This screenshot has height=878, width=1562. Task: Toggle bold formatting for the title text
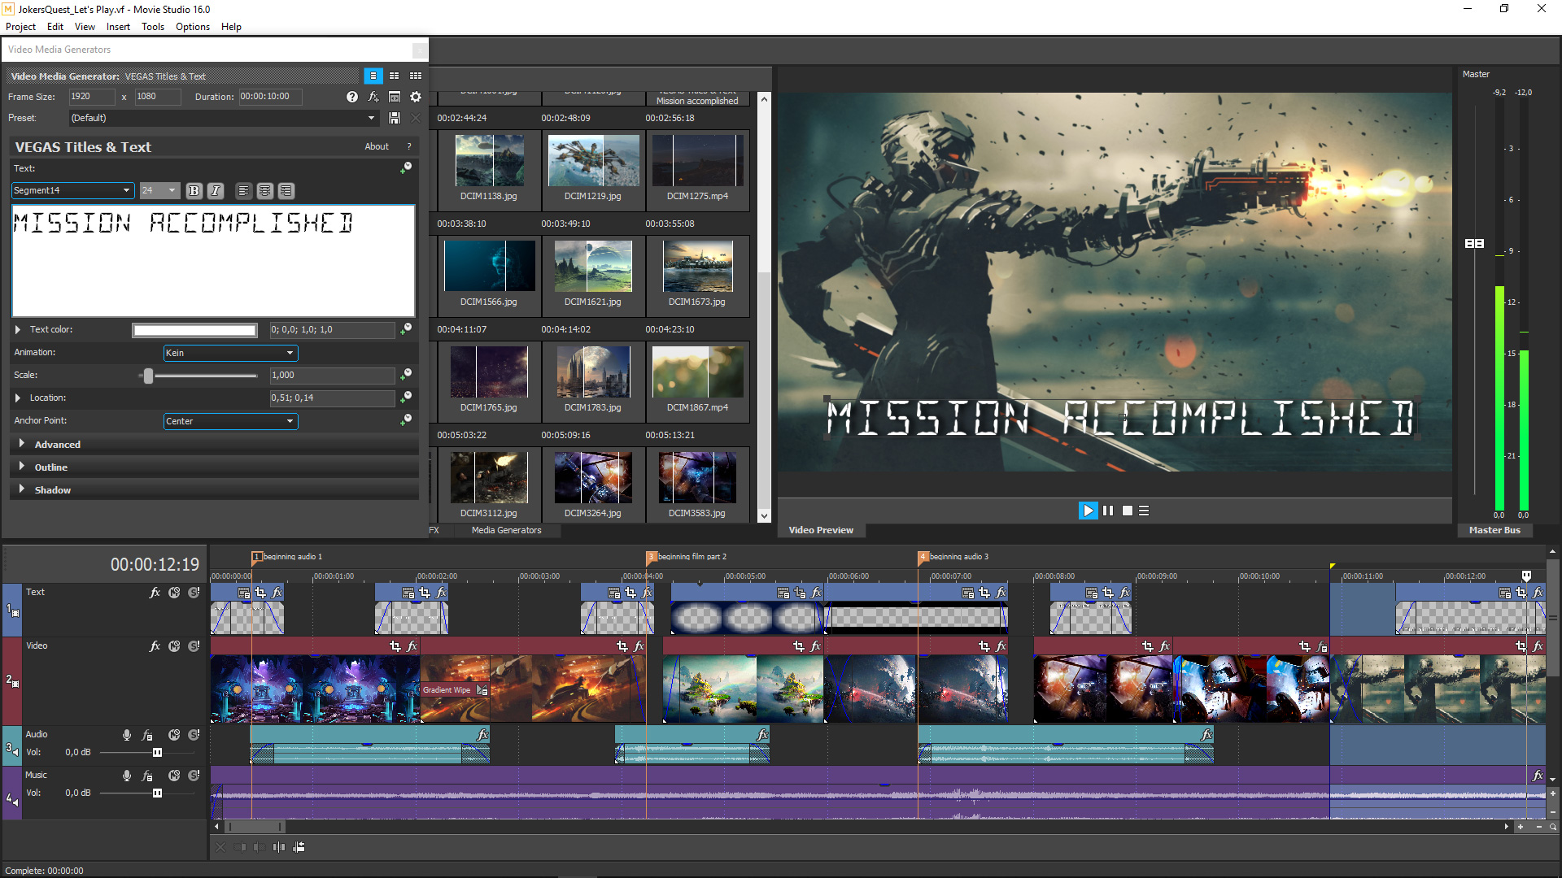[194, 190]
